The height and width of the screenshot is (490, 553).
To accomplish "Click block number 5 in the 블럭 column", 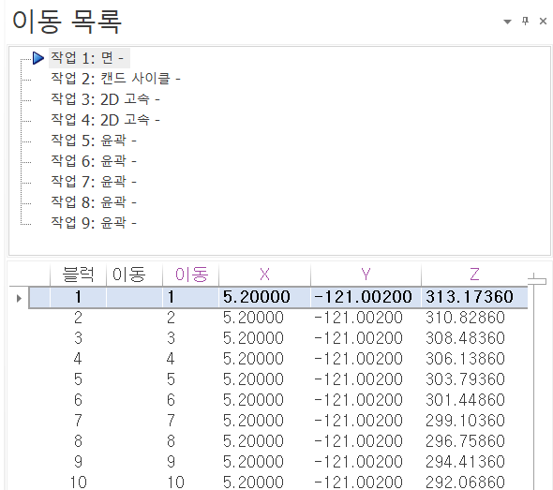I will 78,379.
